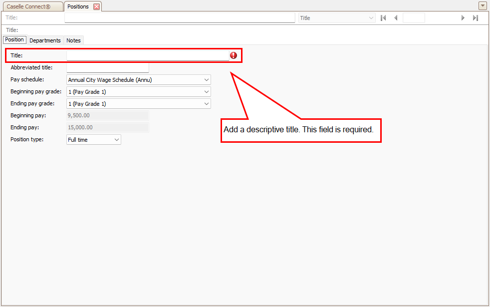The width and height of the screenshot is (490, 307).
Task: Go to the last record arrow
Action: [476, 18]
